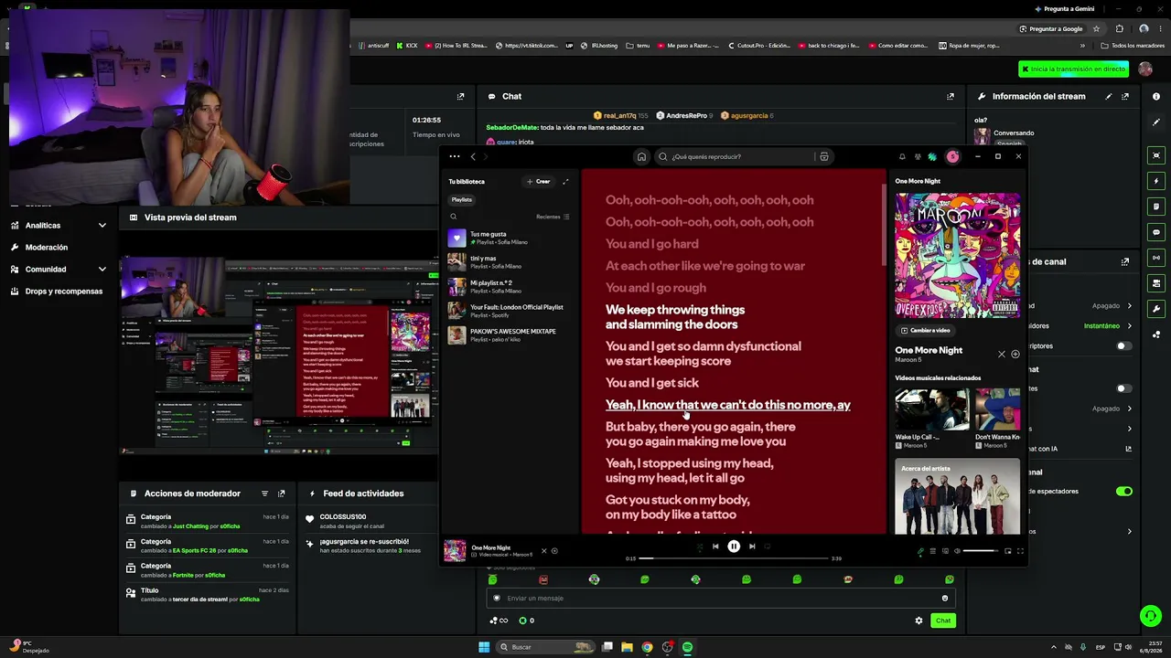The width and height of the screenshot is (1171, 658).
Task: Open Windows Start menu
Action: pyautogui.click(x=484, y=647)
